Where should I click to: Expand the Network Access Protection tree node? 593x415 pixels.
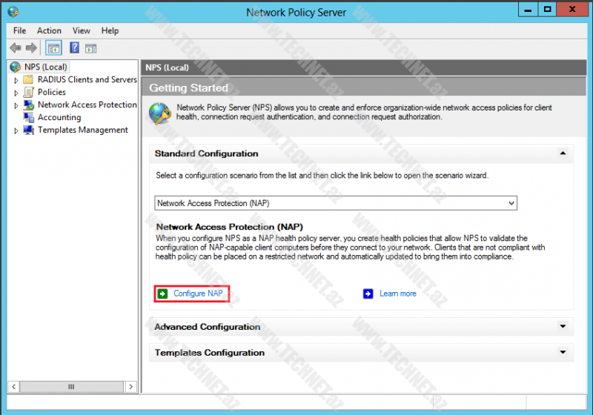point(16,105)
